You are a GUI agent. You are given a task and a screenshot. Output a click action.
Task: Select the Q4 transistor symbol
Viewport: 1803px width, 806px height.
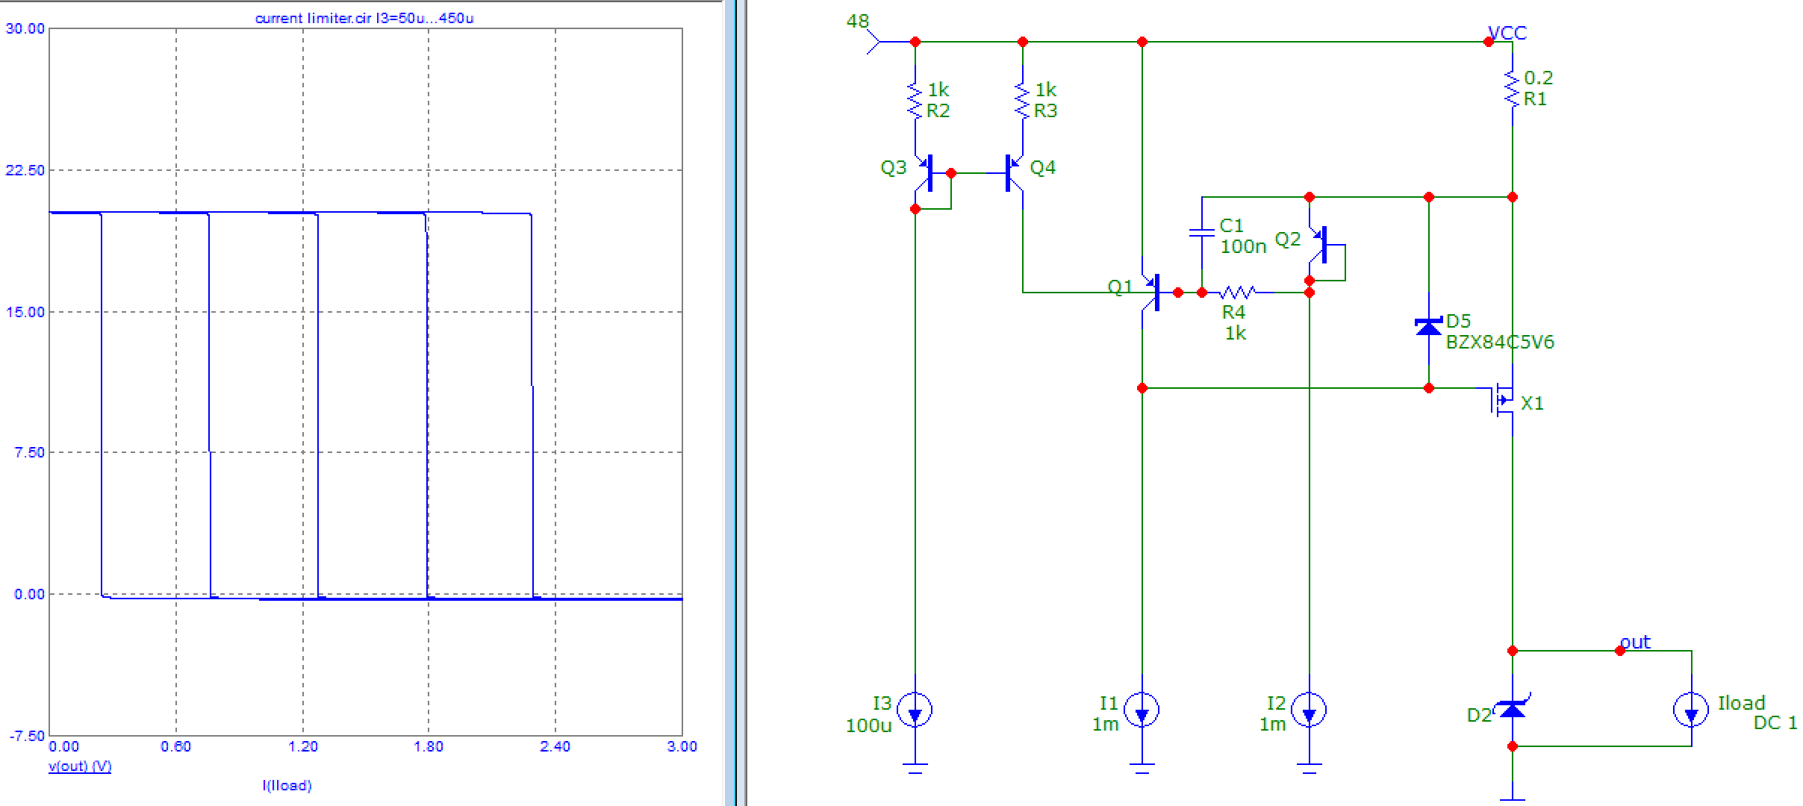1014,173
